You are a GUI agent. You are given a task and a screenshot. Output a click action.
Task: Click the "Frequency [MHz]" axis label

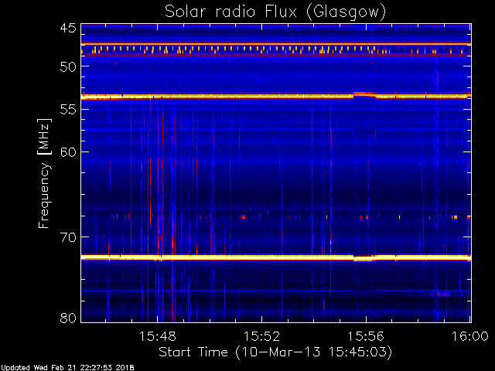click(x=45, y=173)
